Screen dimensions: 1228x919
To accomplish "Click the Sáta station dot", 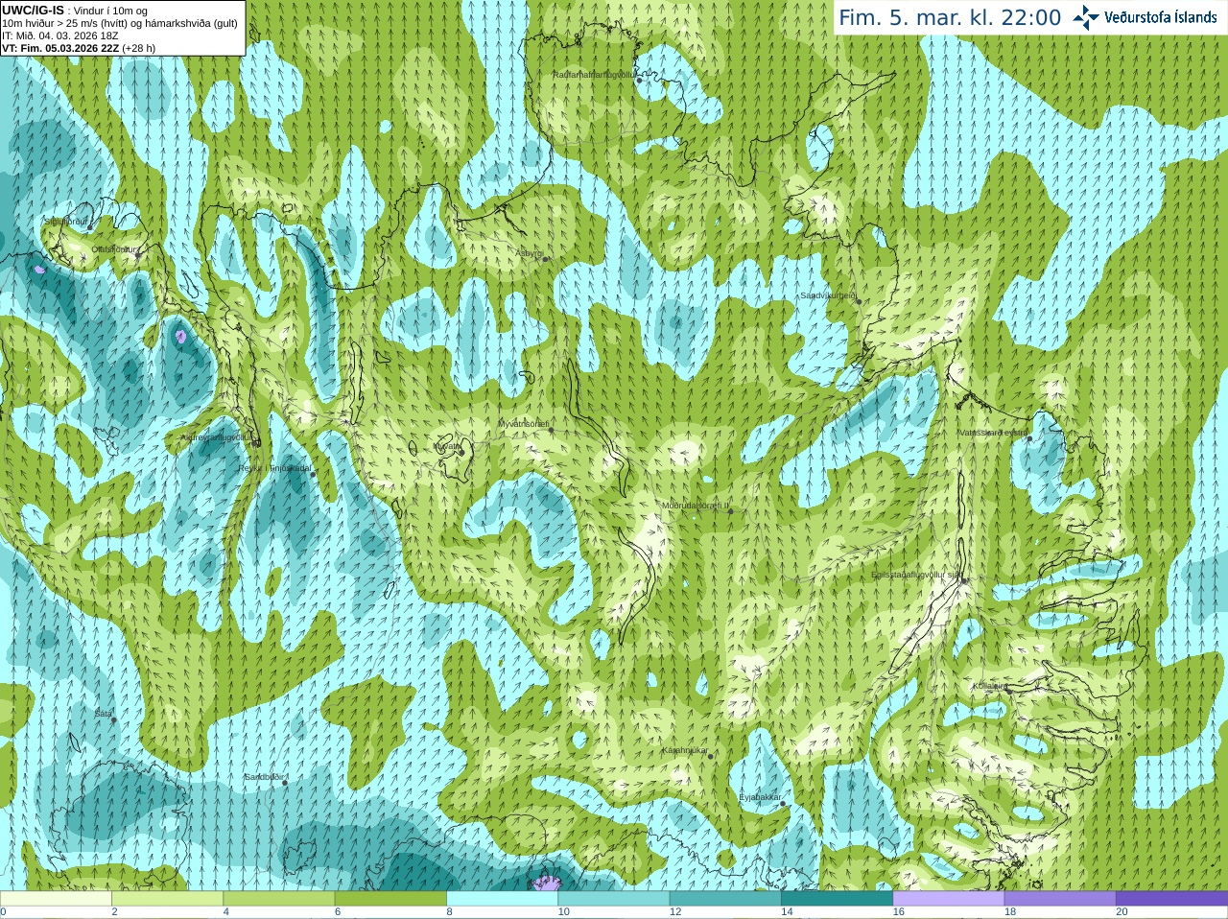I will [x=113, y=719].
